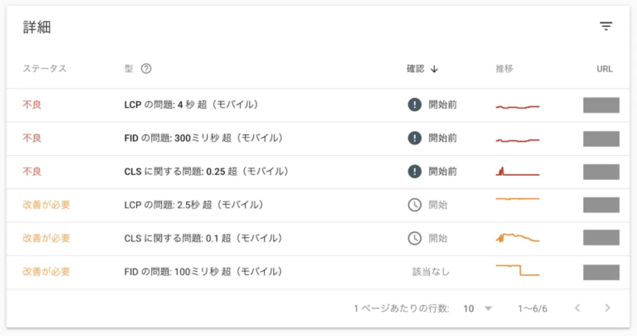This screenshot has height=336, width=637.
Task: Sort by the ステータス column header
Action: point(45,69)
